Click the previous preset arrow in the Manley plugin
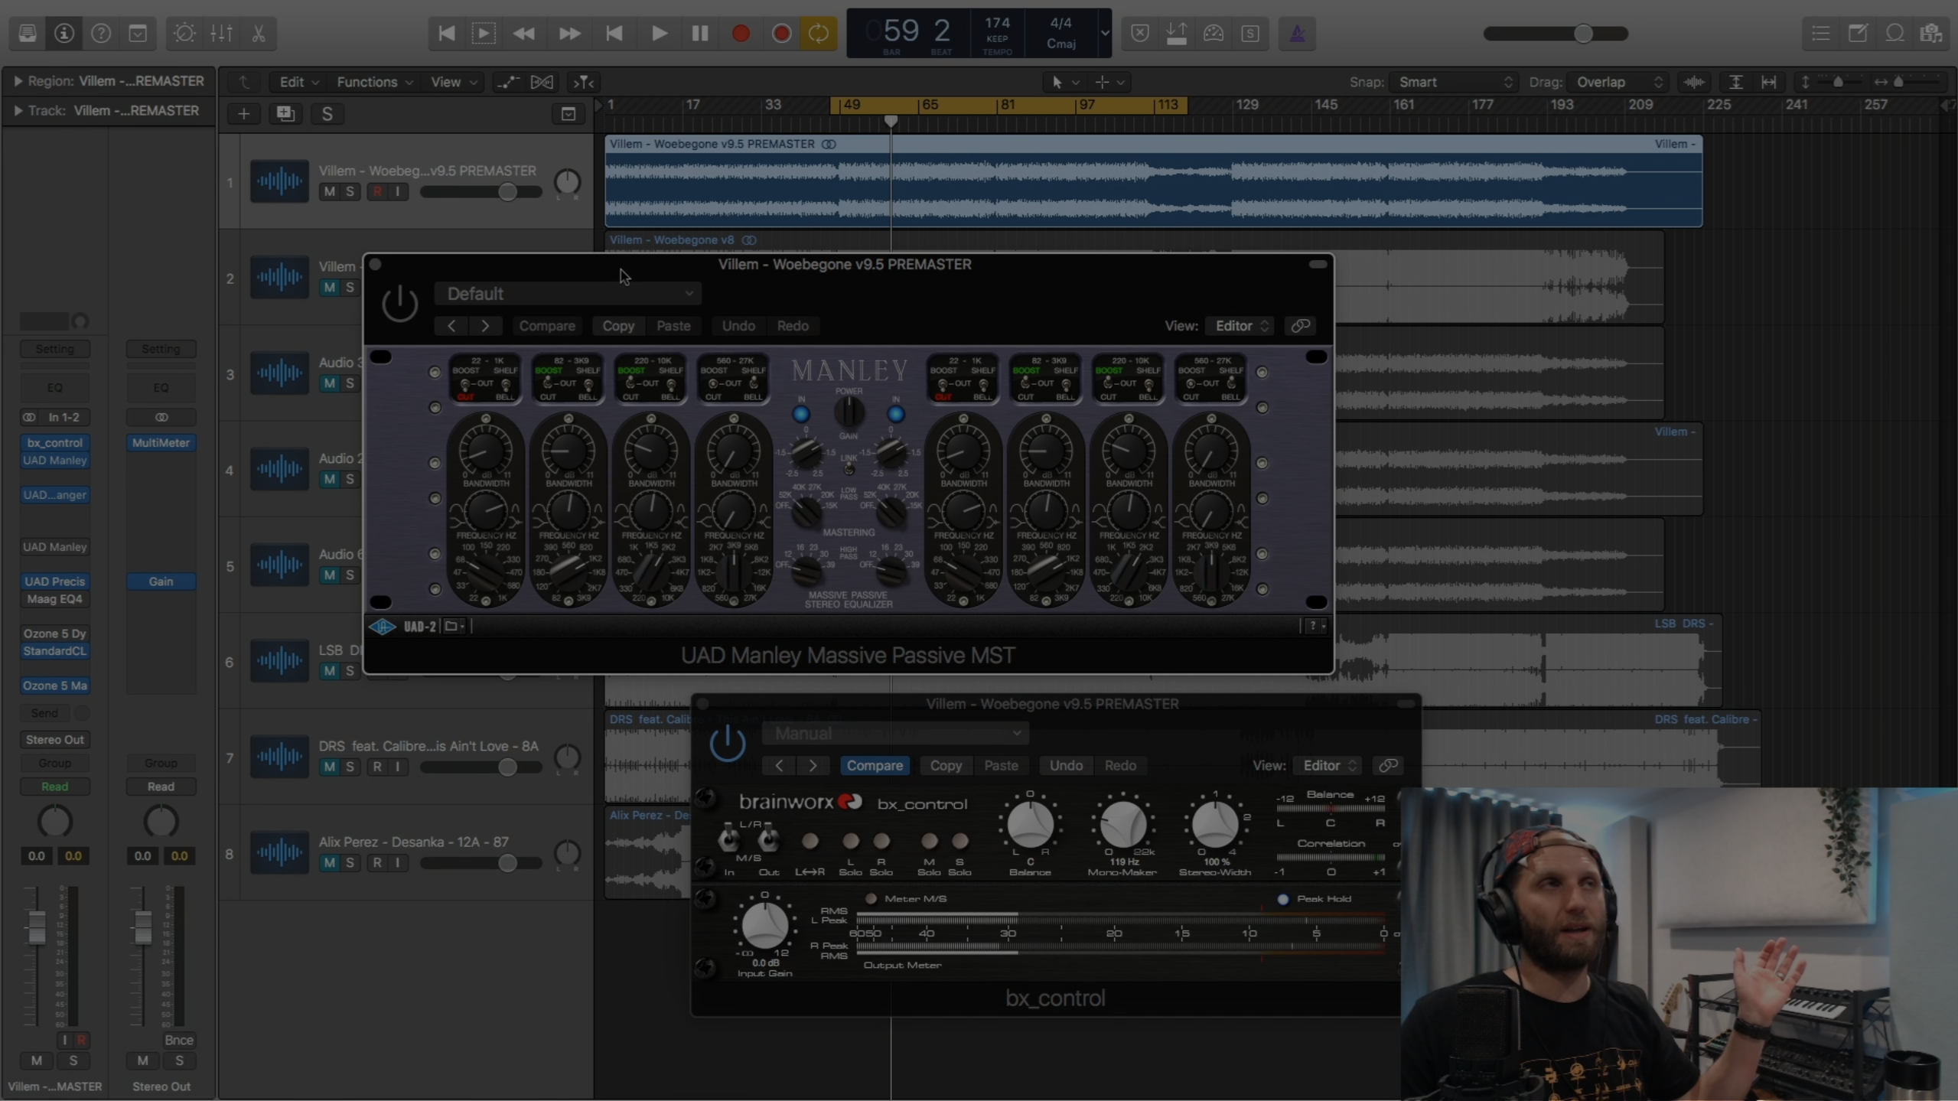The height and width of the screenshot is (1101, 1958). click(451, 326)
